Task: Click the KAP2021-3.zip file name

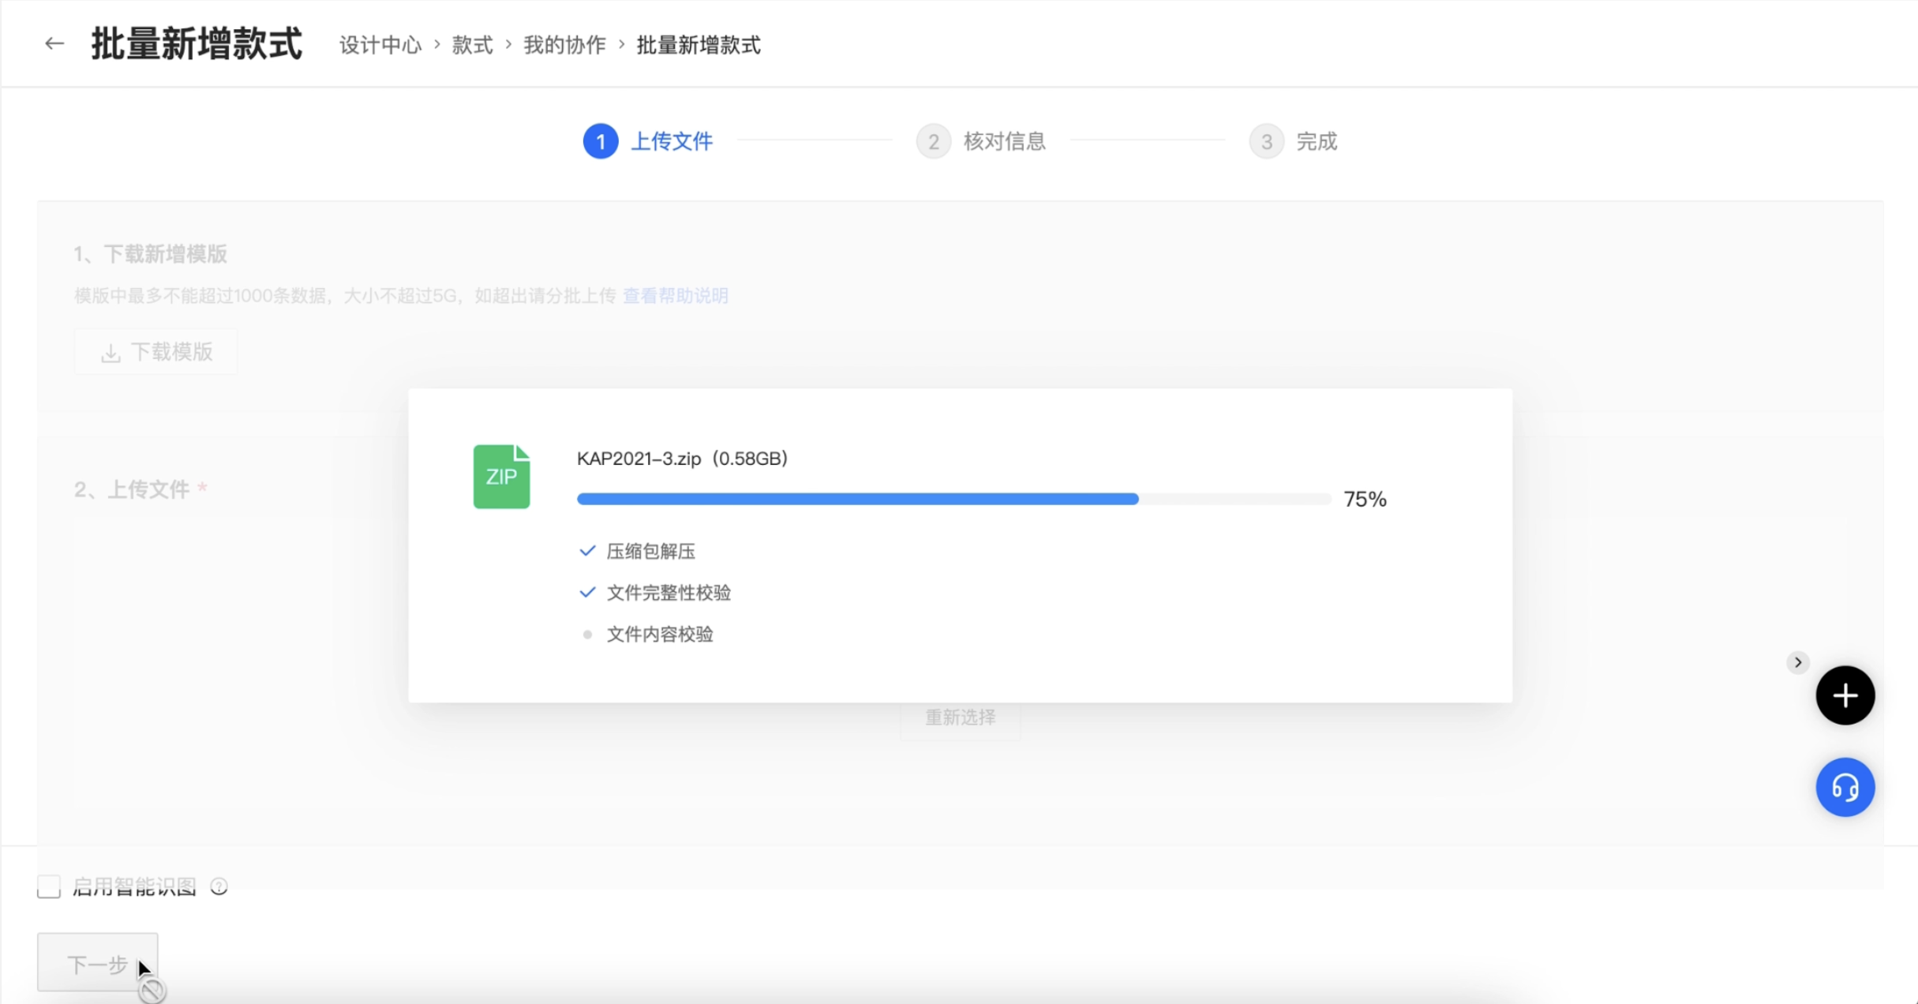Action: point(639,459)
